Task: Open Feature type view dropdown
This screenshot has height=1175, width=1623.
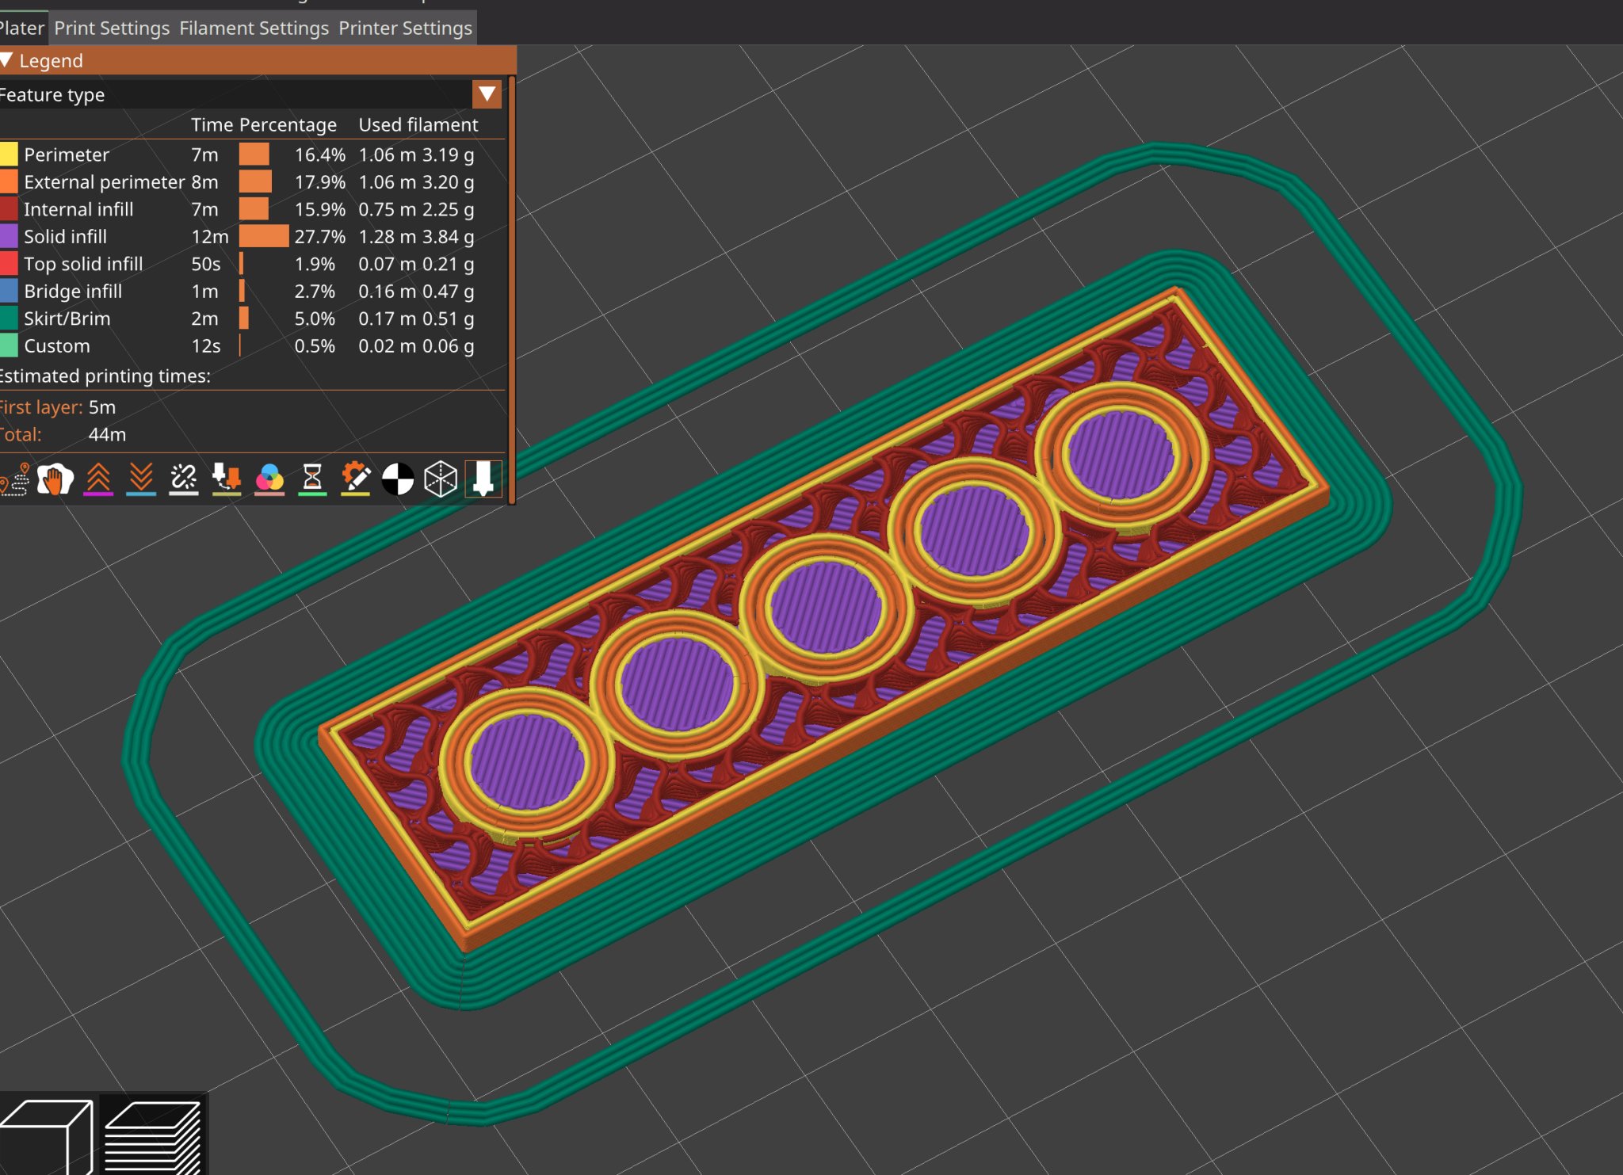Action: [487, 94]
